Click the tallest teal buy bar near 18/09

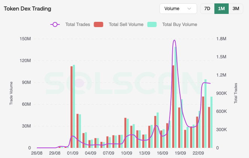[176, 97]
